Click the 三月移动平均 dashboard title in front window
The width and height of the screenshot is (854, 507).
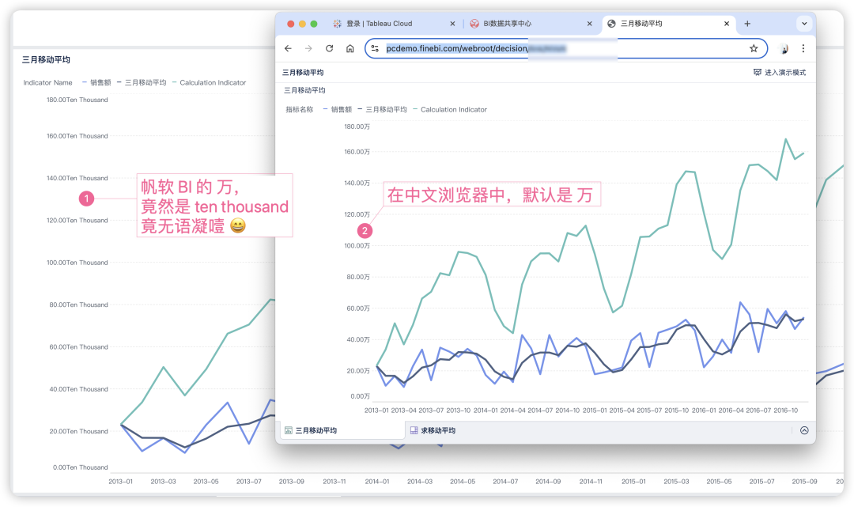point(303,73)
